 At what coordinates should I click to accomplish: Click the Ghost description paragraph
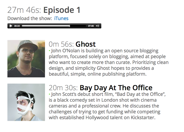point(109,62)
